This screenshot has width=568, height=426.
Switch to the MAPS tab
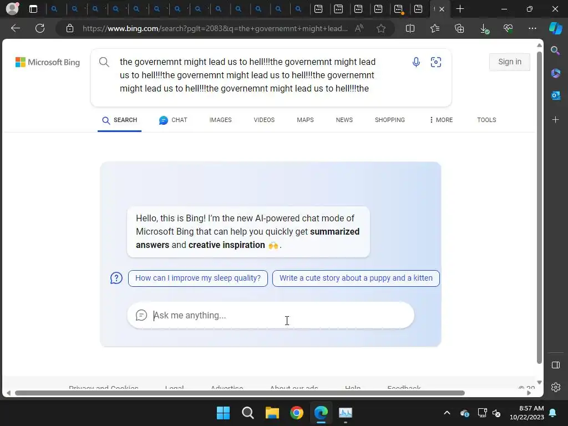coord(305,120)
